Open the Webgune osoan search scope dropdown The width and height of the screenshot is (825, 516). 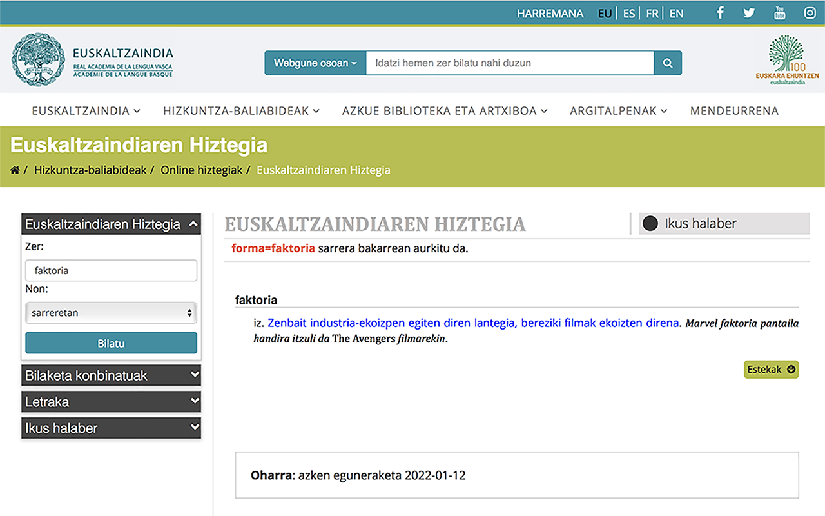click(x=315, y=63)
